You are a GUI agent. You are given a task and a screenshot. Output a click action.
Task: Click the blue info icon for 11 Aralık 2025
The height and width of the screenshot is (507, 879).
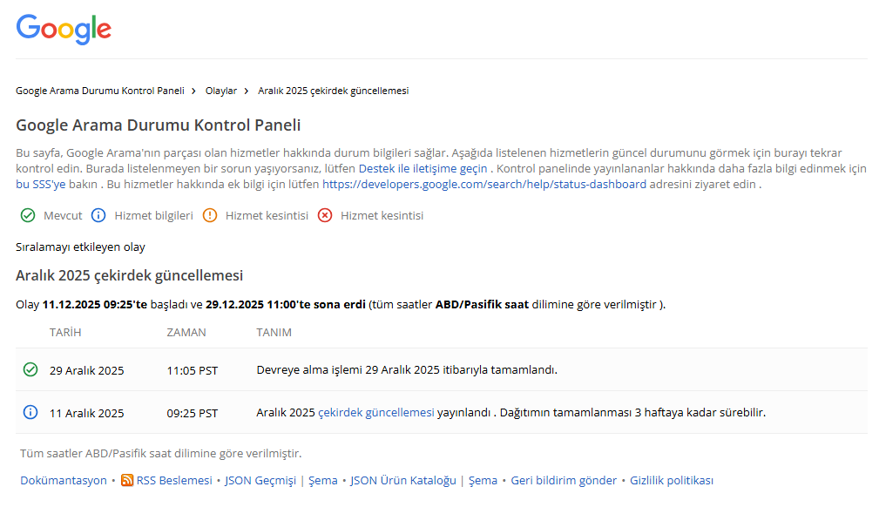(x=30, y=412)
